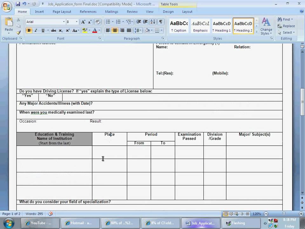Open Word Help question mark
Screen dimensions: 305x229
[302, 11]
